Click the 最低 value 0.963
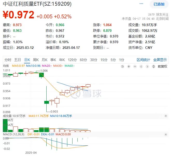The image size is (172, 156). (x=17, y=31)
